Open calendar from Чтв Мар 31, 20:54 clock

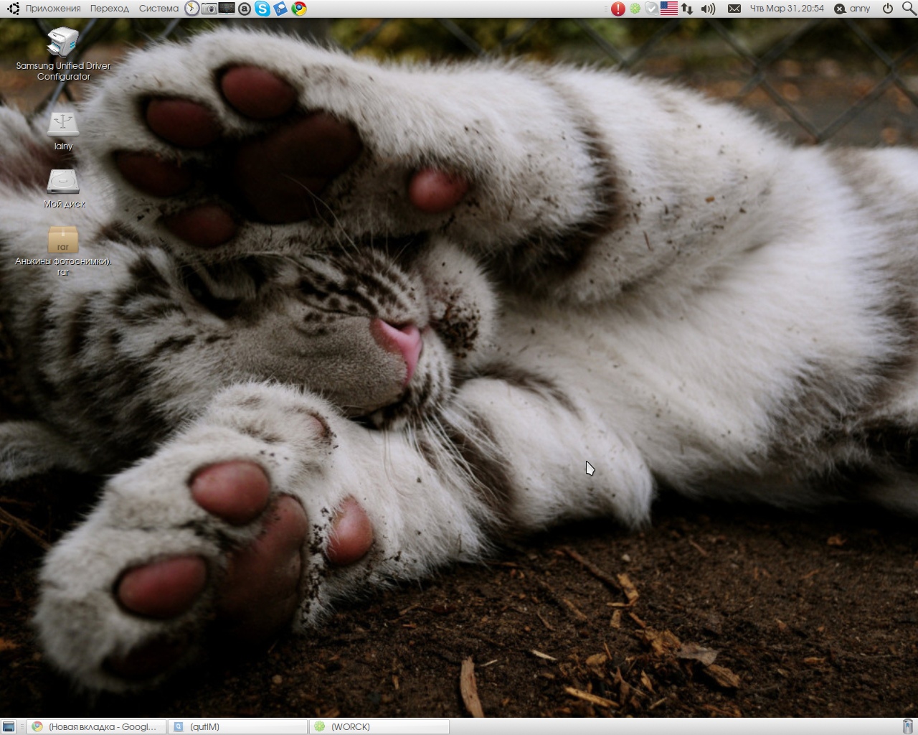click(787, 9)
